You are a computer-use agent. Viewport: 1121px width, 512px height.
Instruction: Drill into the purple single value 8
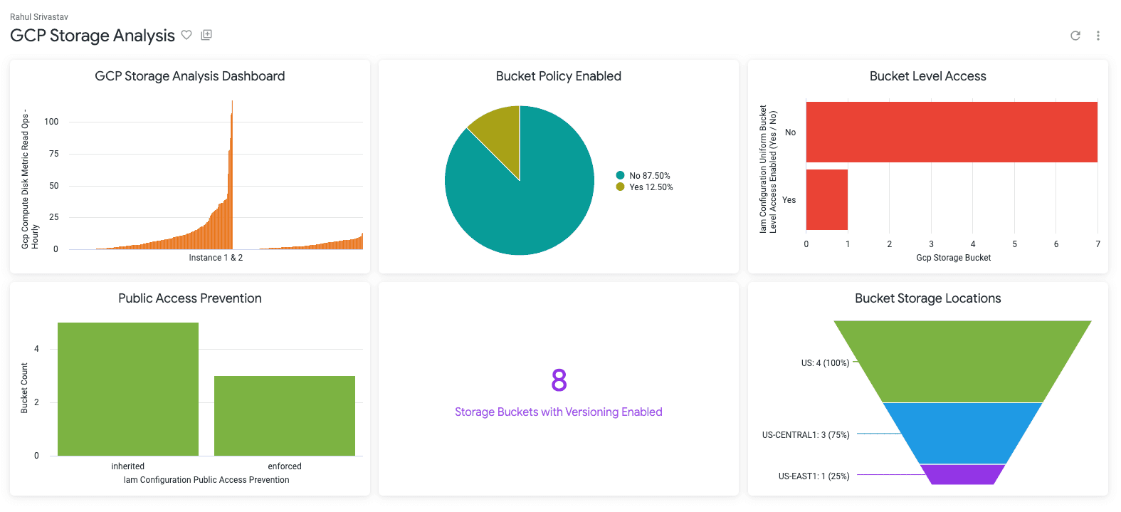[x=559, y=380]
